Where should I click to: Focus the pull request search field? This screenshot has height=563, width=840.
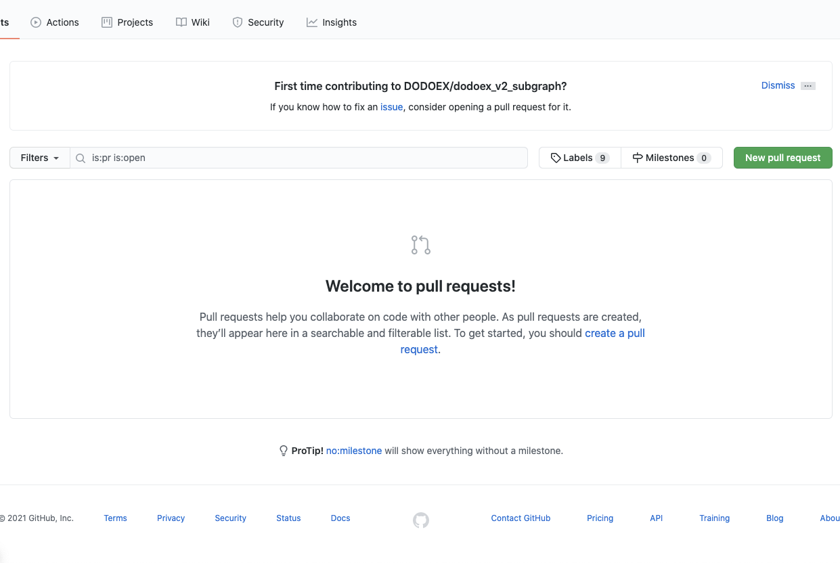[299, 158]
